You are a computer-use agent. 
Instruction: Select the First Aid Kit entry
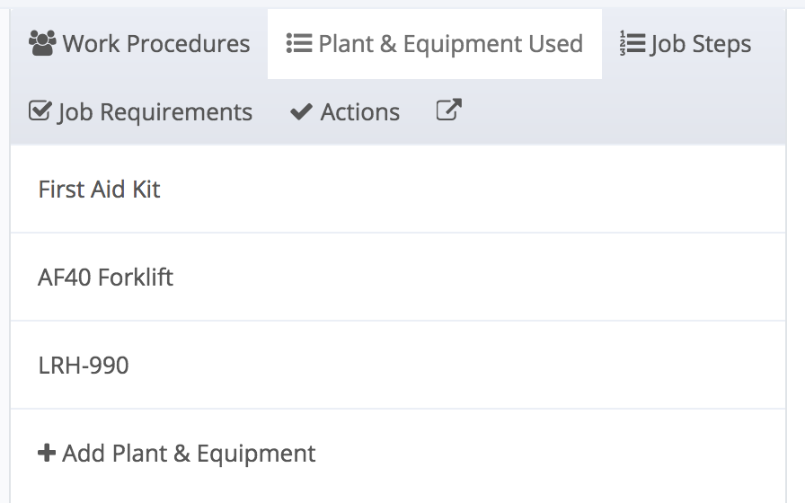pyautogui.click(x=398, y=190)
